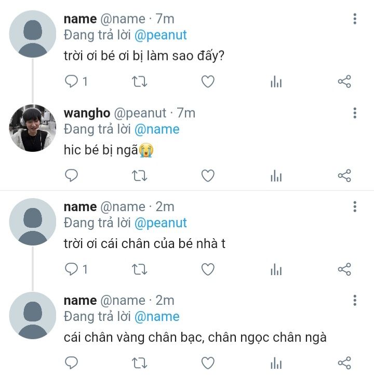Like the first tweet asking "bị làm sao đấy?"

click(208, 81)
